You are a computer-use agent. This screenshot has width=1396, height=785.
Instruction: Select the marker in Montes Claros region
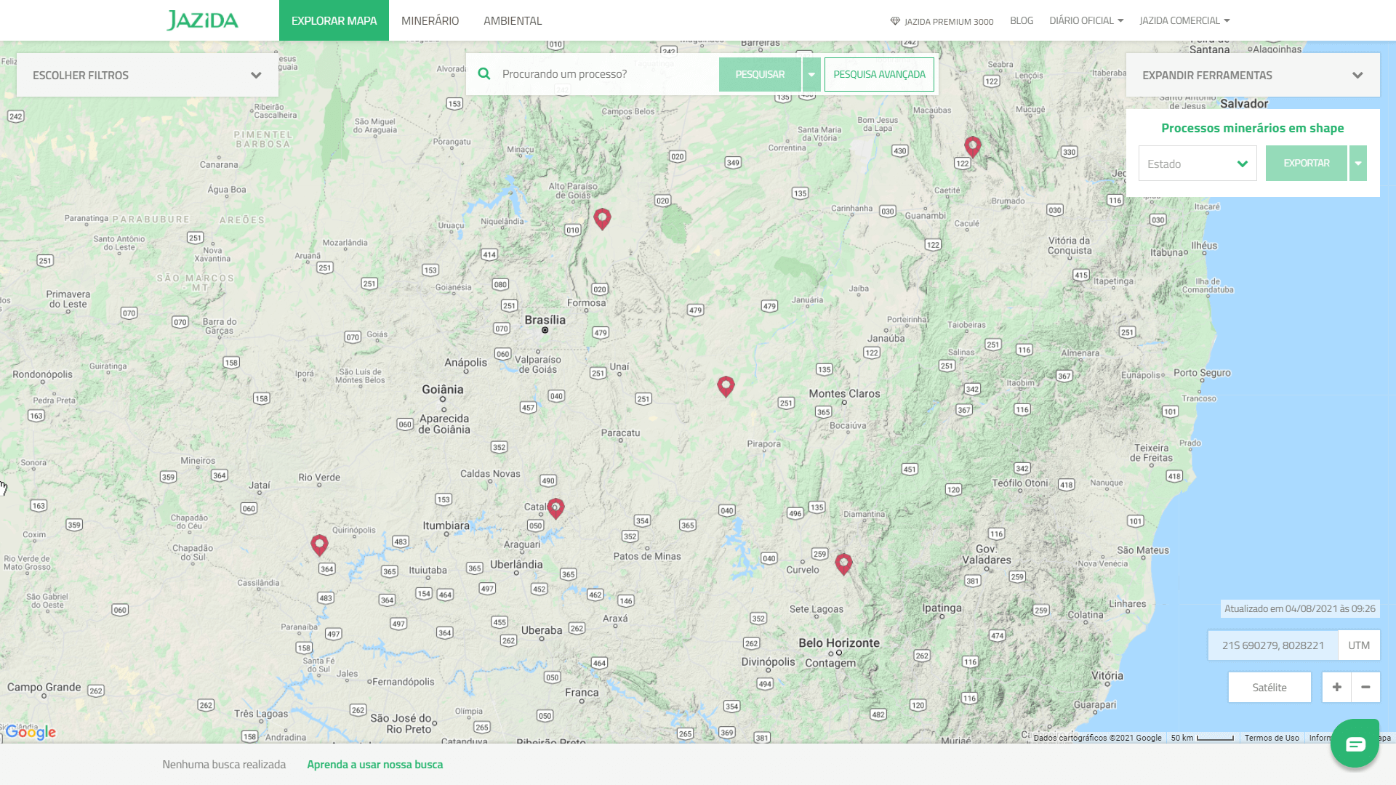pyautogui.click(x=726, y=386)
